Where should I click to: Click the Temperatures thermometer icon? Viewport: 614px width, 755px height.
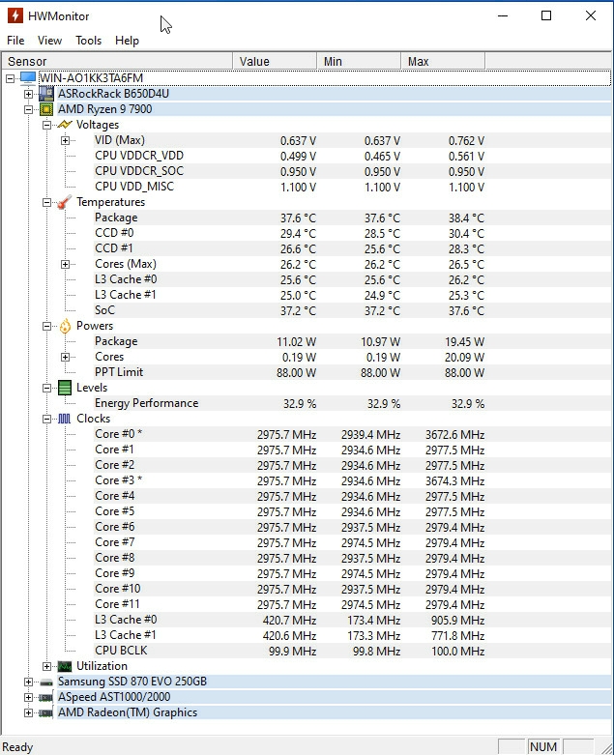coord(65,202)
